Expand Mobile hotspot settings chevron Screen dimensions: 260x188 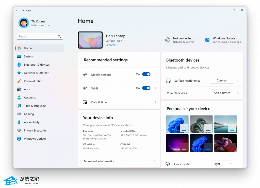click(x=156, y=74)
